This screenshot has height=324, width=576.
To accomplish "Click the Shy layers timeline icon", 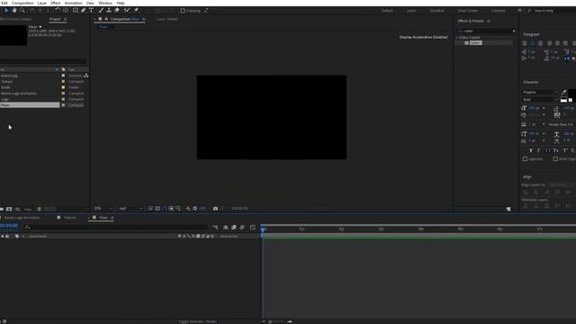I will coord(226,228).
